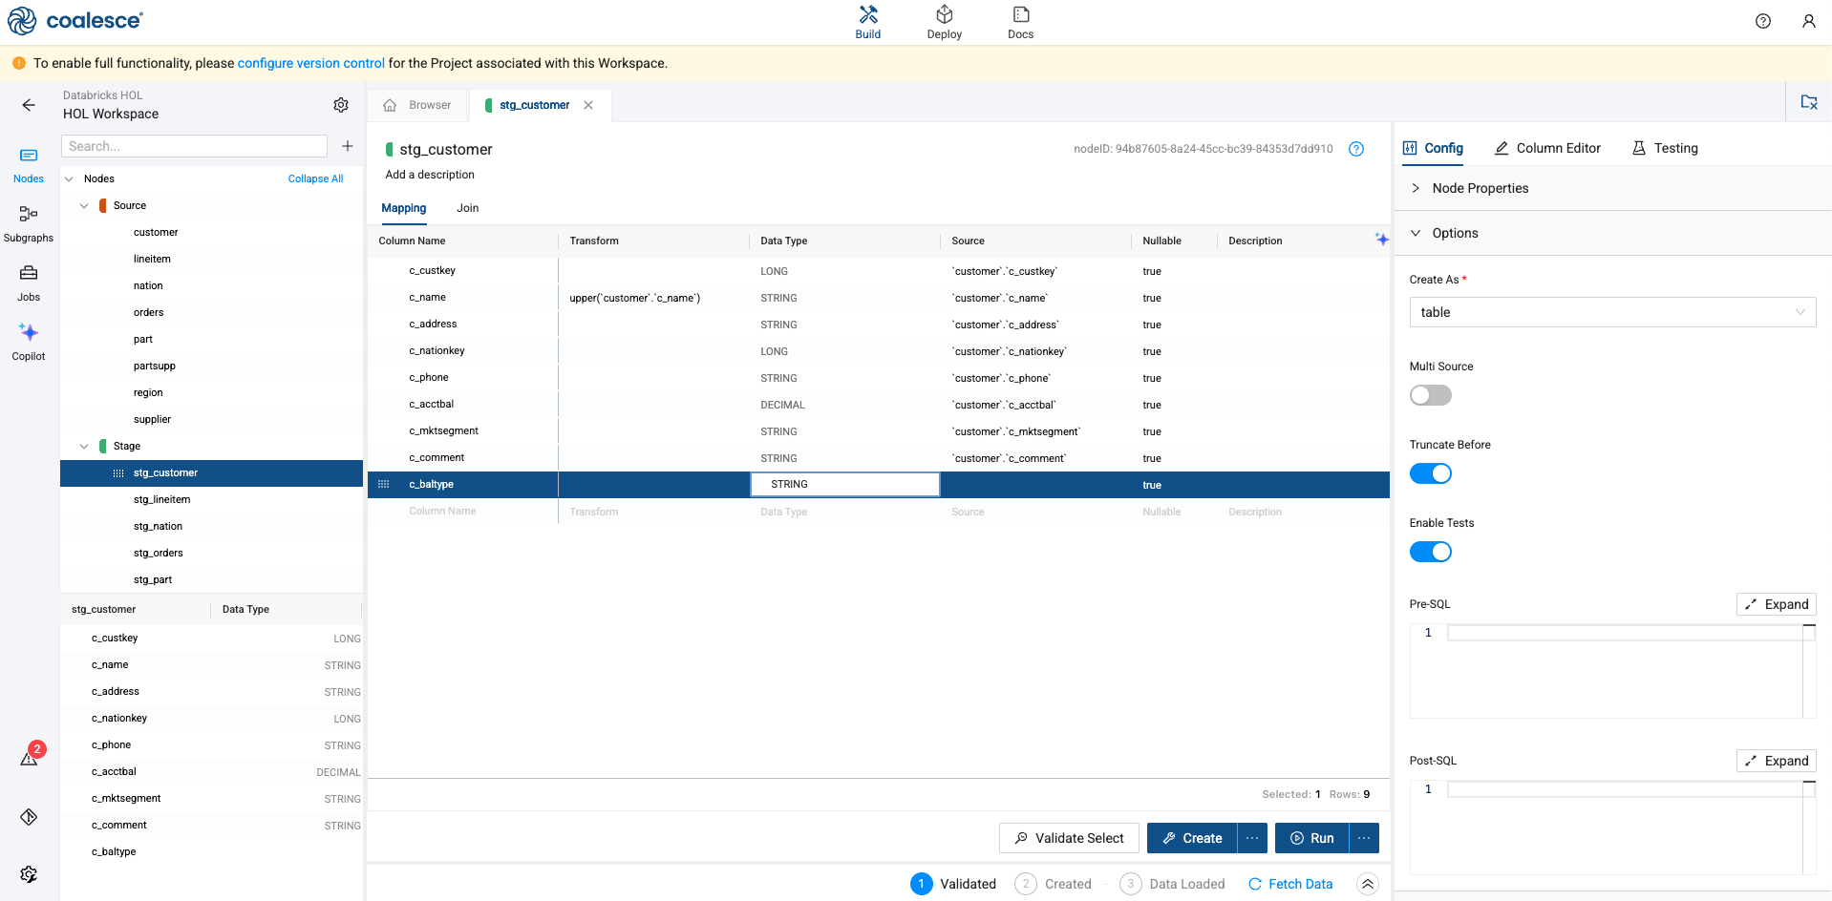Open the Create button more options
The width and height of the screenshot is (1832, 901).
tap(1252, 838)
